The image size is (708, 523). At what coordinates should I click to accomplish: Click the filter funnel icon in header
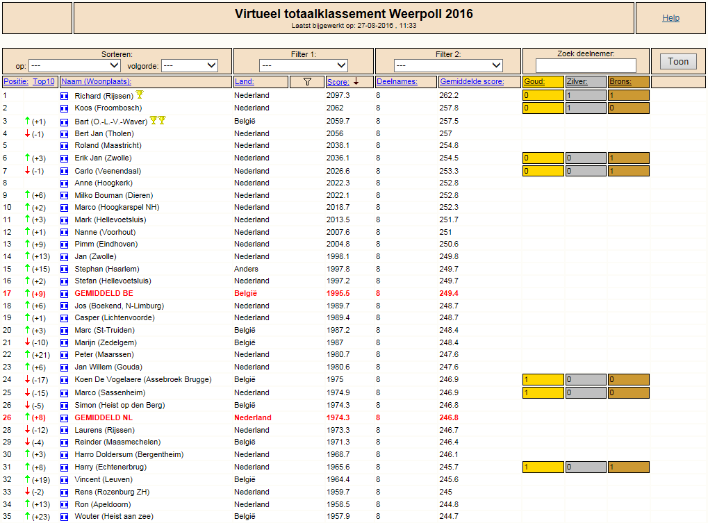307,82
